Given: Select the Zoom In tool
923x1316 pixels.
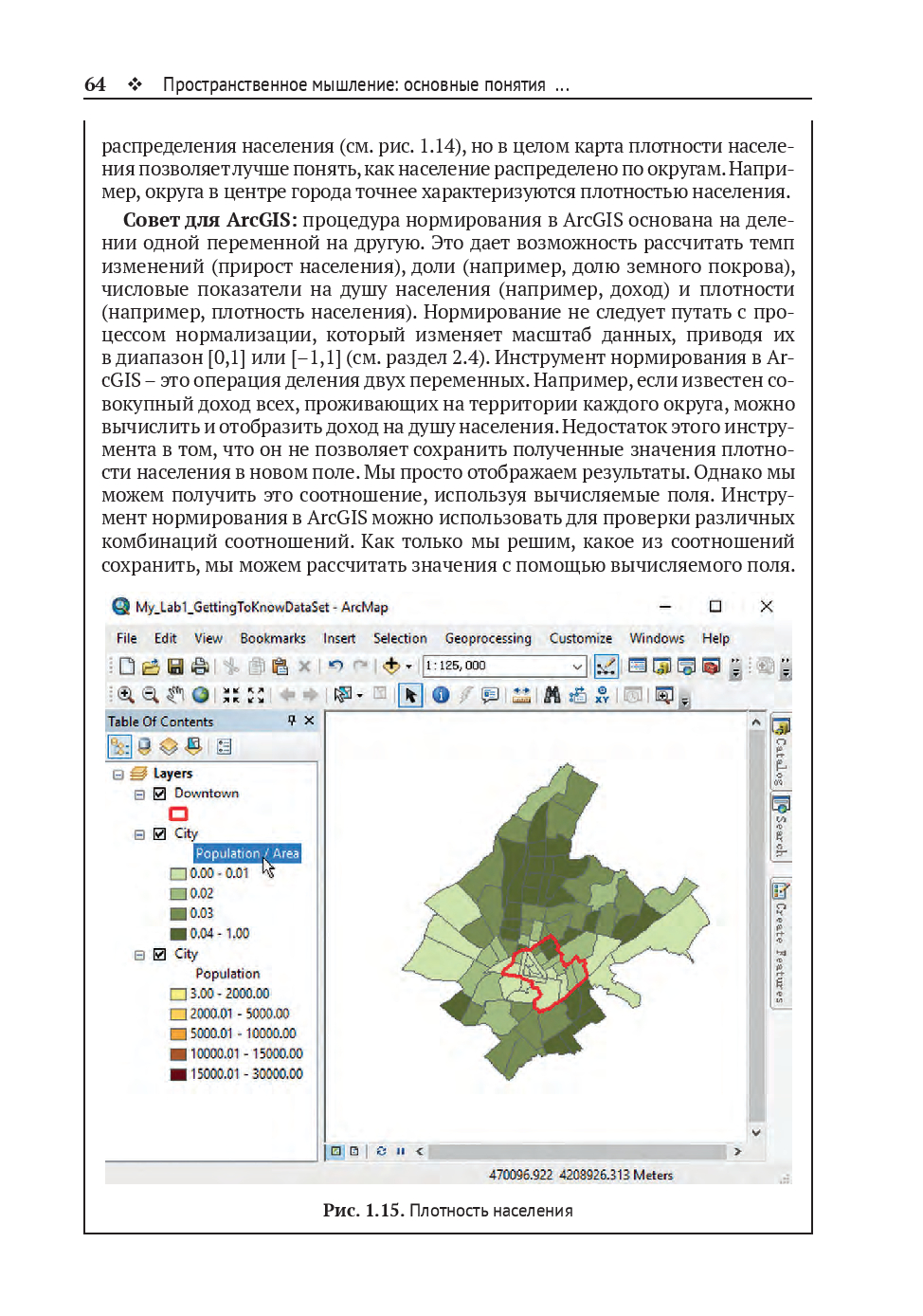Looking at the screenshot, I should coord(125,695).
